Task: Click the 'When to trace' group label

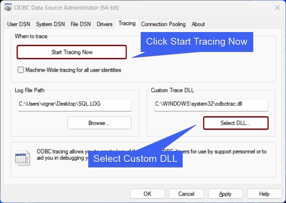Action: coord(31,36)
